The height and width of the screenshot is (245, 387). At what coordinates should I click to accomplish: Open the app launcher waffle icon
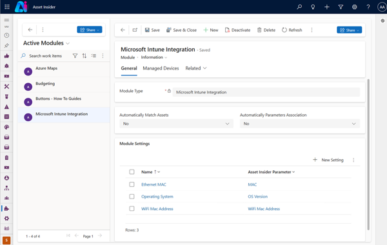click(x=7, y=7)
